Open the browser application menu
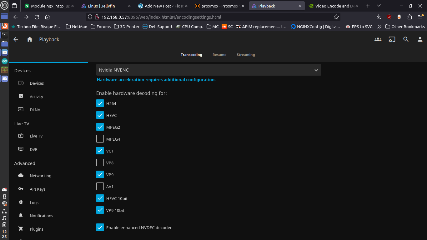Image resolution: width=427 pixels, height=240 pixels. coord(420,17)
